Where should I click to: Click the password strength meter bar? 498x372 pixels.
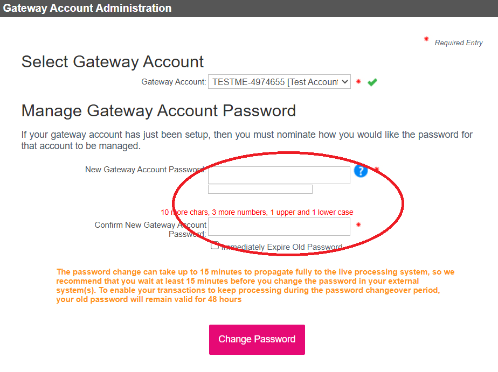(x=260, y=189)
